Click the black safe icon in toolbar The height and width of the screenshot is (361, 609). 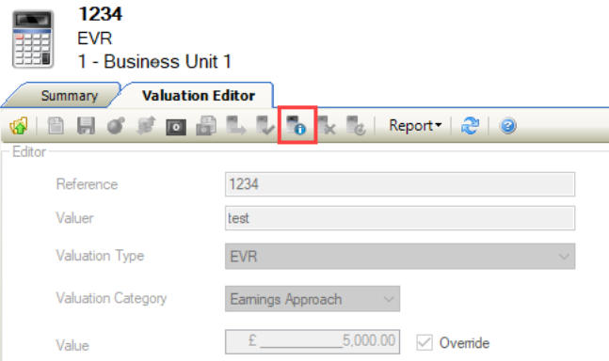click(x=176, y=127)
